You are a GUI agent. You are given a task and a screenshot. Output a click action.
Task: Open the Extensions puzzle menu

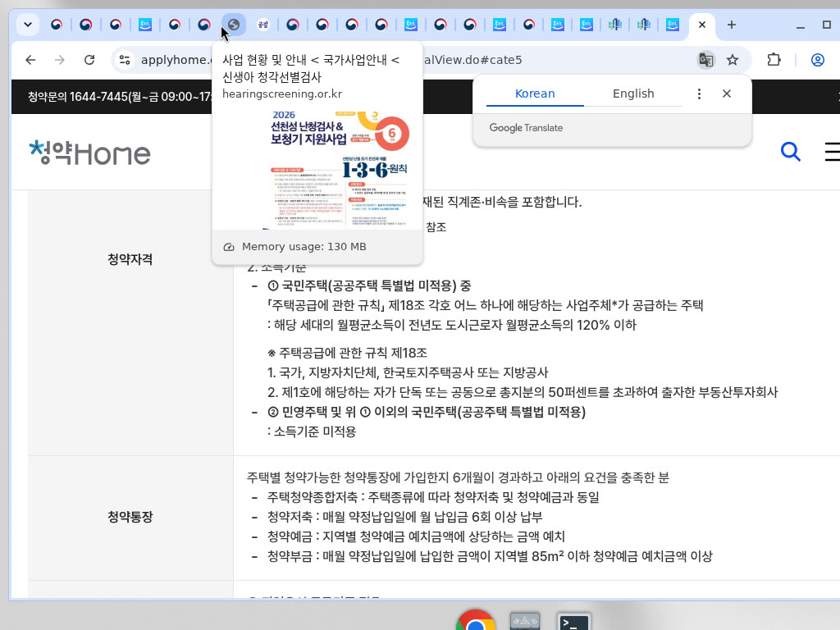pyautogui.click(x=774, y=60)
